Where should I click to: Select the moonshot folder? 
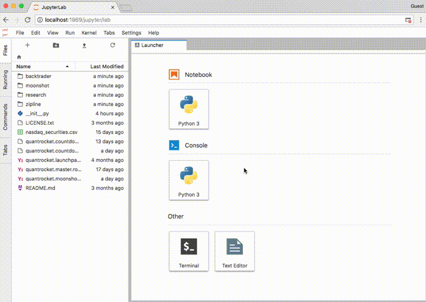[x=70, y=86]
